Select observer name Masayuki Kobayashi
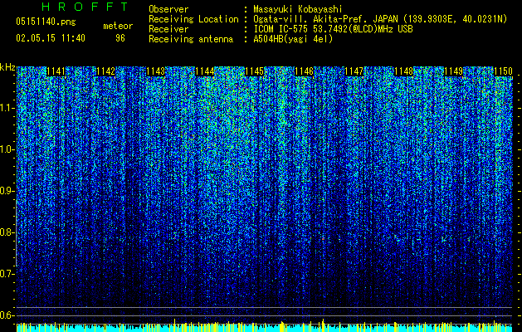 pyautogui.click(x=297, y=9)
